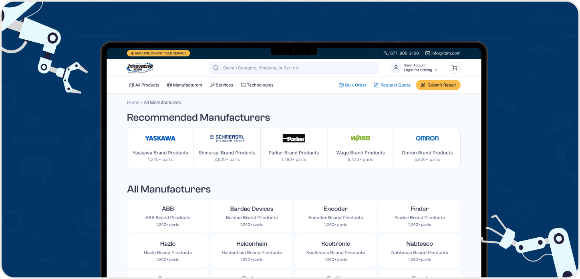580x279 pixels.
Task: Click the Parker brand logo
Action: pyautogui.click(x=294, y=138)
